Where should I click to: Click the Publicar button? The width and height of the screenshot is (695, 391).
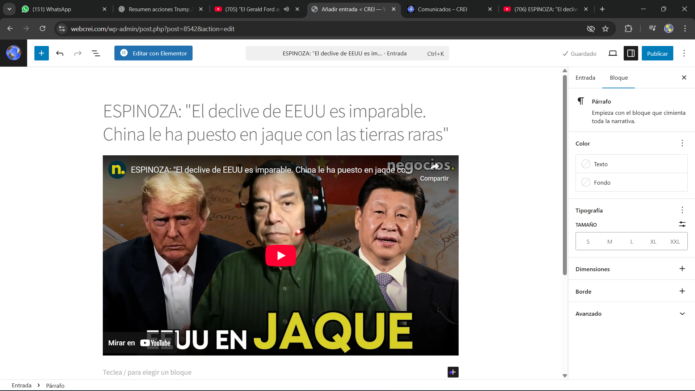pos(657,53)
